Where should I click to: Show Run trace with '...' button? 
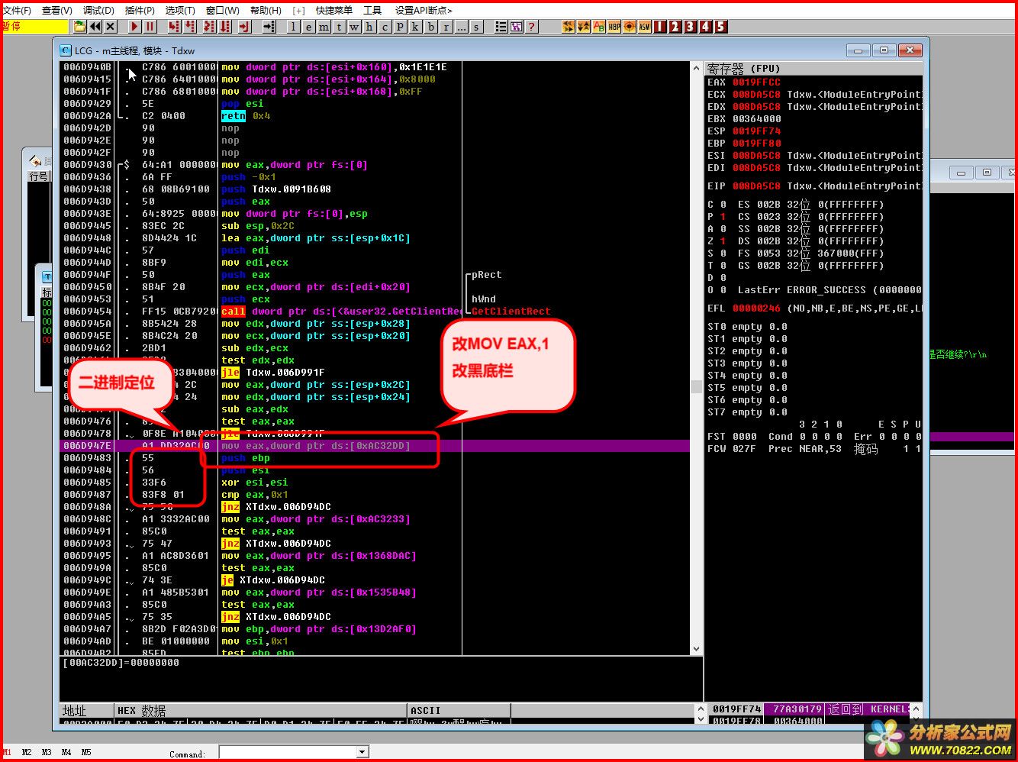(x=462, y=27)
